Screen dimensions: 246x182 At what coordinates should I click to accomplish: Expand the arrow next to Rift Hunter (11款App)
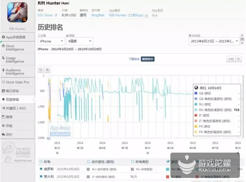[146, 16]
